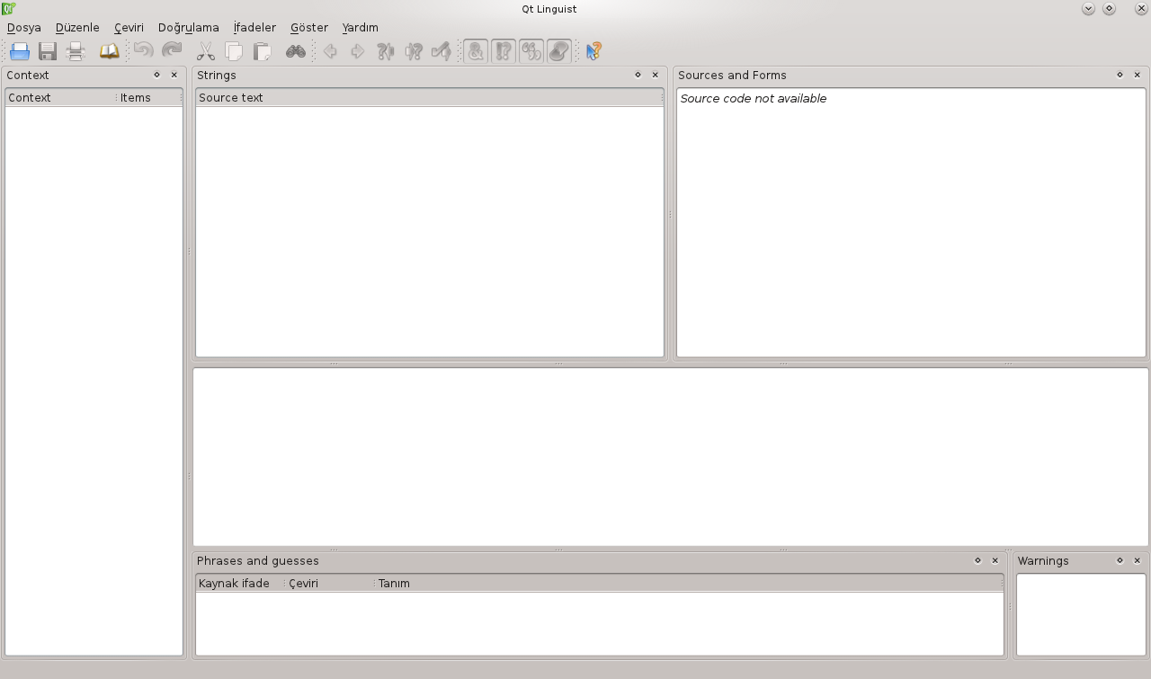
Task: Float the Phrases and guesses panel
Action: point(977,560)
